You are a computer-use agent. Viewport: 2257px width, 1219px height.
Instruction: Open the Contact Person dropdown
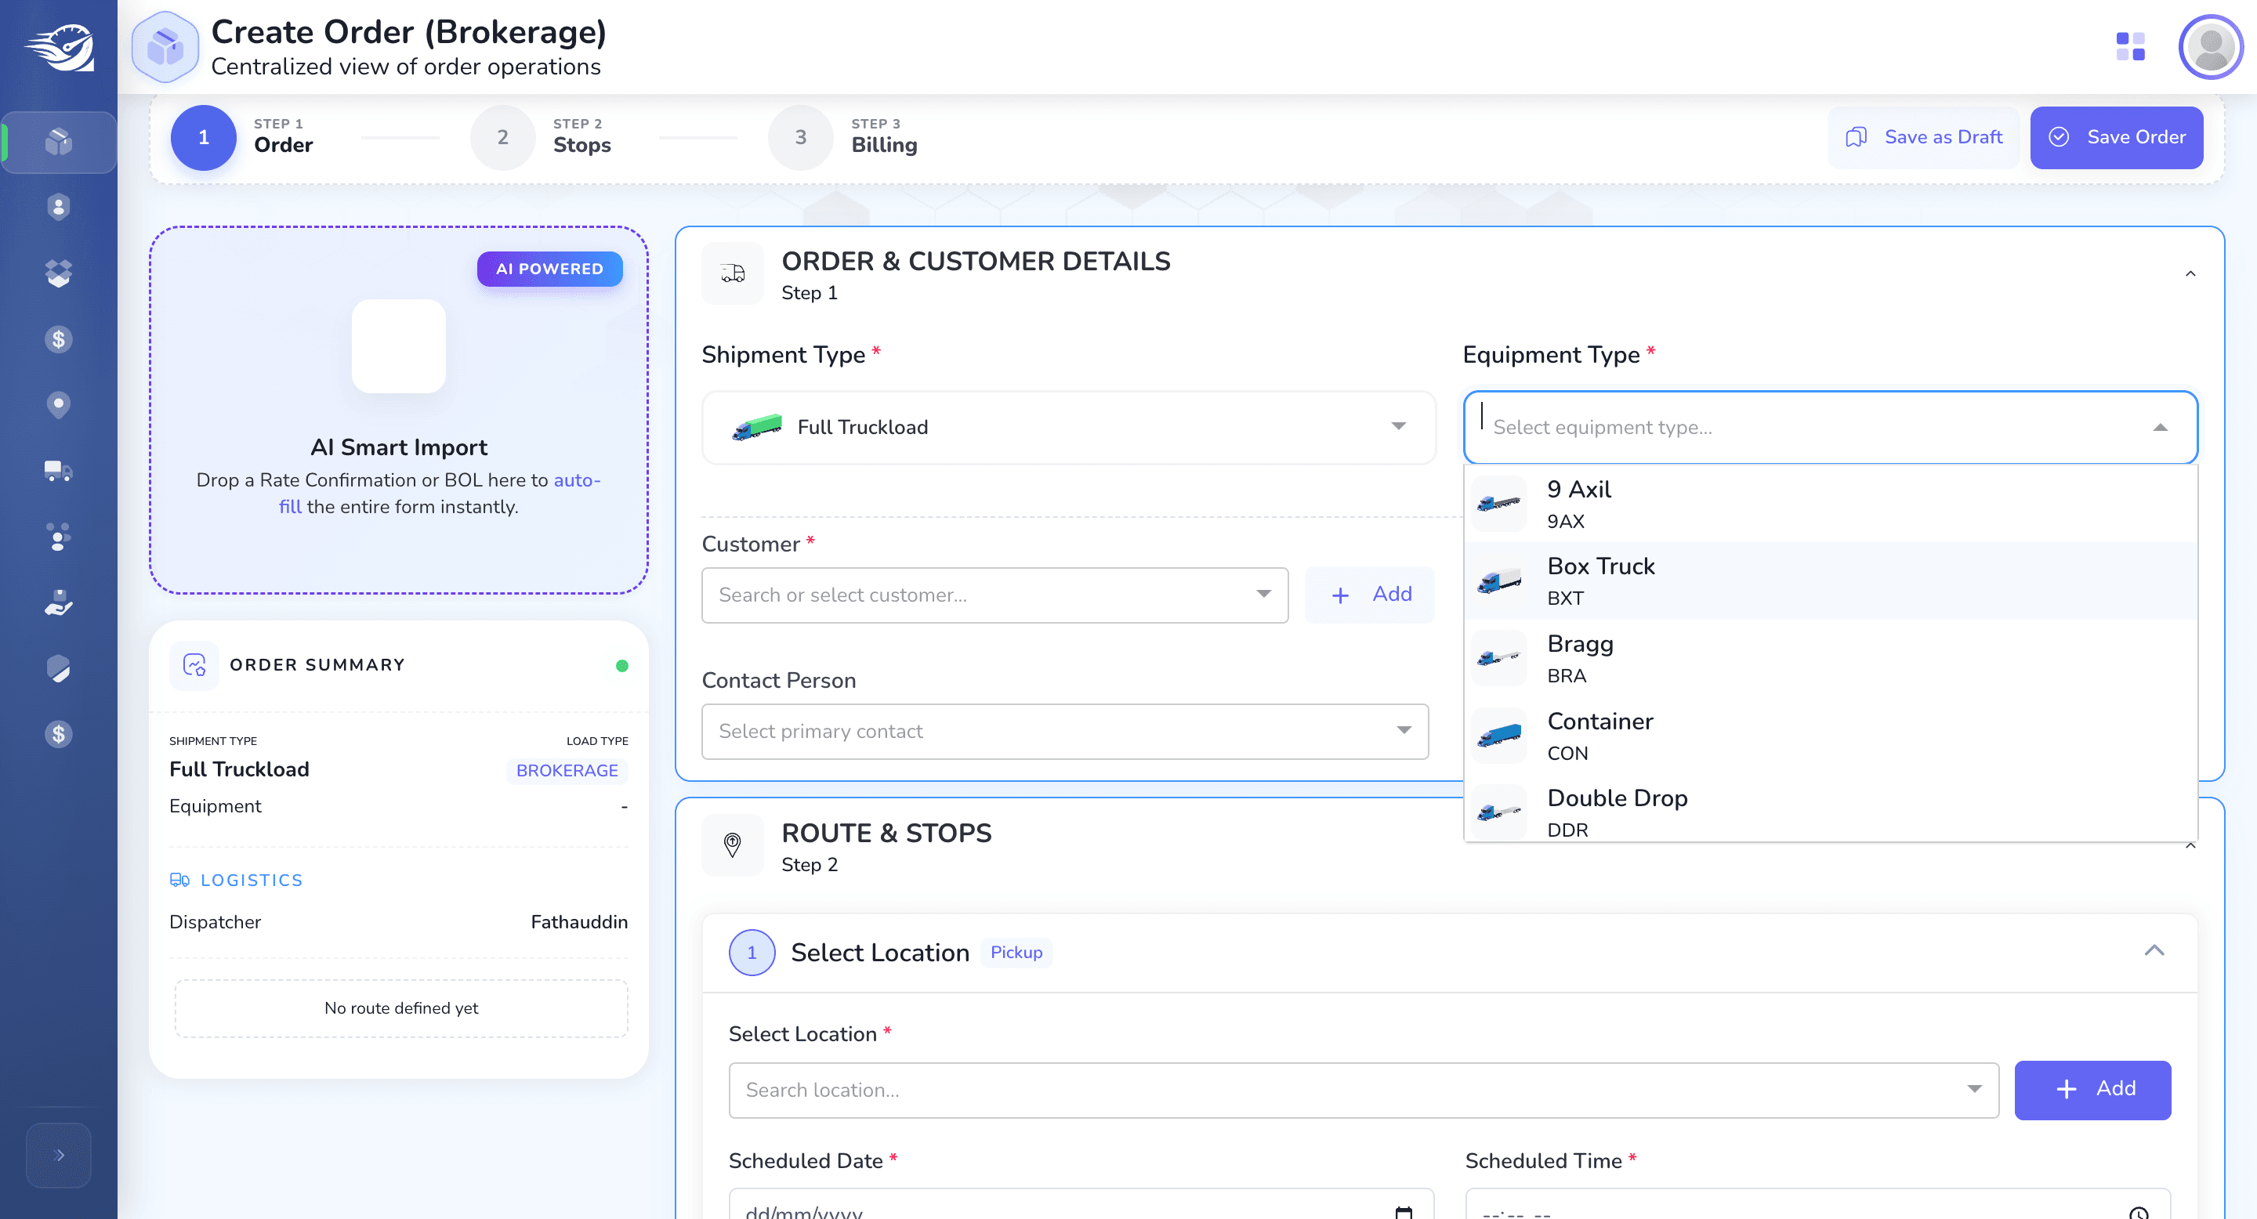(1064, 731)
